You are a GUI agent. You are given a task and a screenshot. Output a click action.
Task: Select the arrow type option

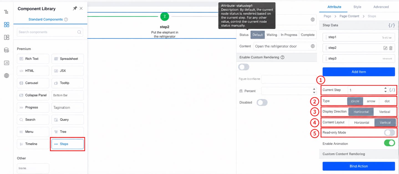[x=371, y=101]
